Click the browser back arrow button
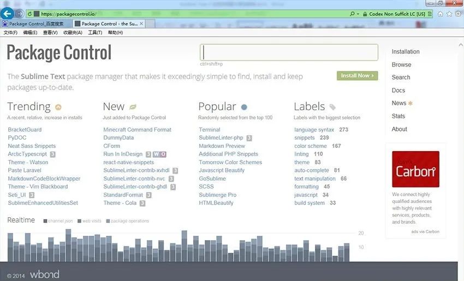The image size is (464, 281). [x=7, y=14]
